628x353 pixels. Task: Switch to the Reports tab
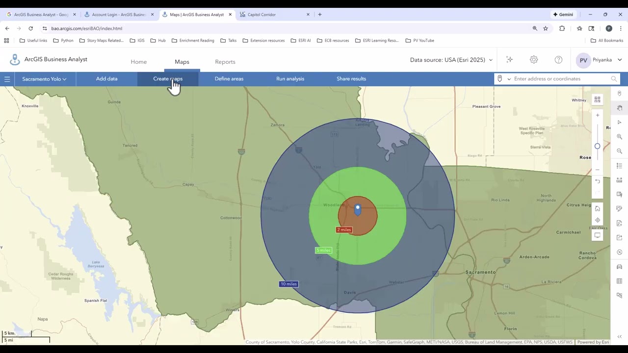(225, 62)
